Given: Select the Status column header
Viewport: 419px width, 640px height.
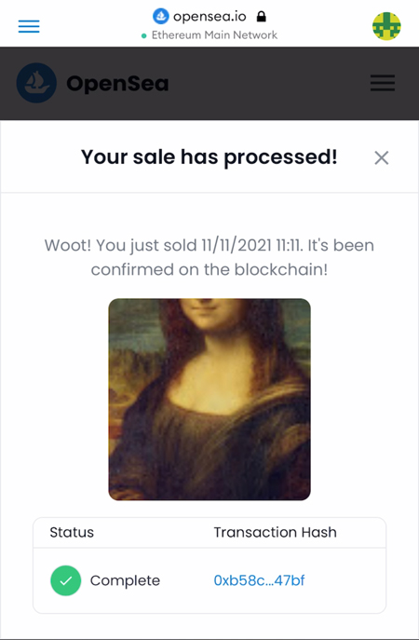Looking at the screenshot, I should click(x=72, y=532).
